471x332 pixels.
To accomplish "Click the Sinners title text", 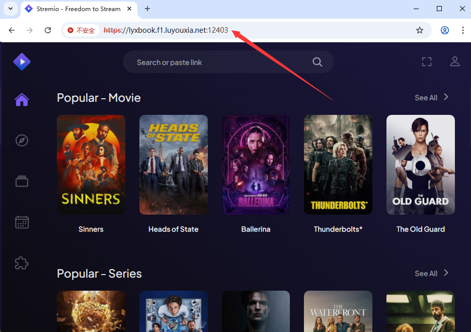I will [91, 229].
